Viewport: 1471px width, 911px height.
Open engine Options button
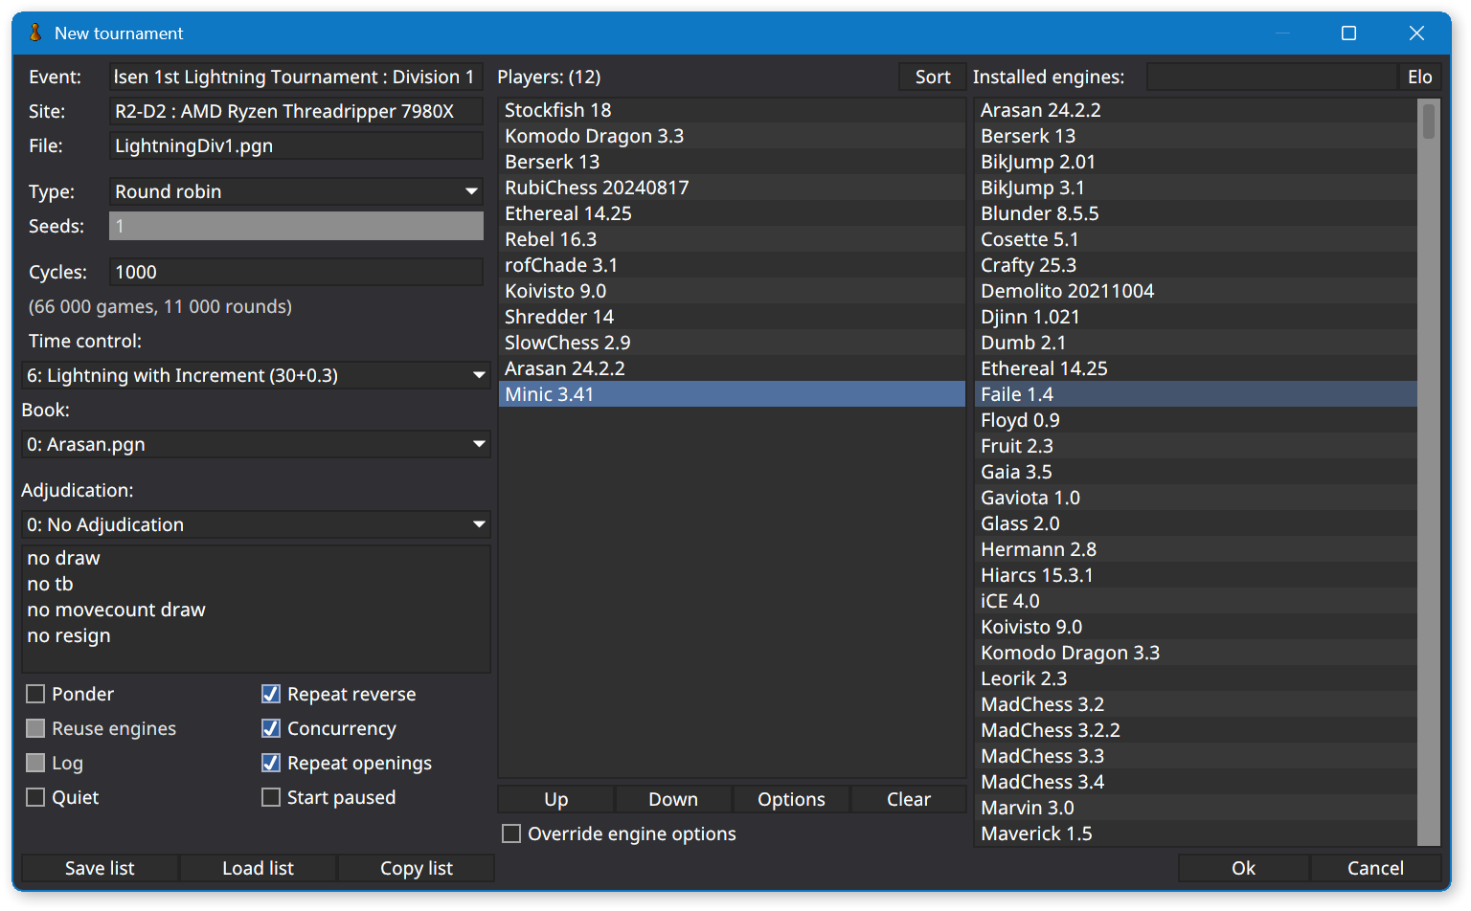(791, 799)
